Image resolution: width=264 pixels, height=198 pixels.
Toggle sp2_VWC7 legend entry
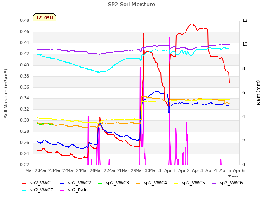click(38, 190)
